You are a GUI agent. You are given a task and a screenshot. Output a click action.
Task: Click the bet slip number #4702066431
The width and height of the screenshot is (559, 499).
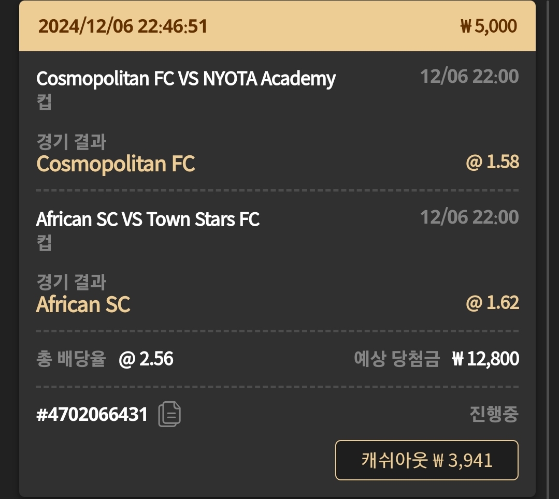[92, 415]
